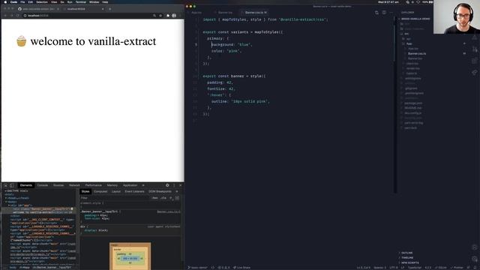Select the Event Listeners sub-tab
The image size is (480, 270).
pos(134,191)
